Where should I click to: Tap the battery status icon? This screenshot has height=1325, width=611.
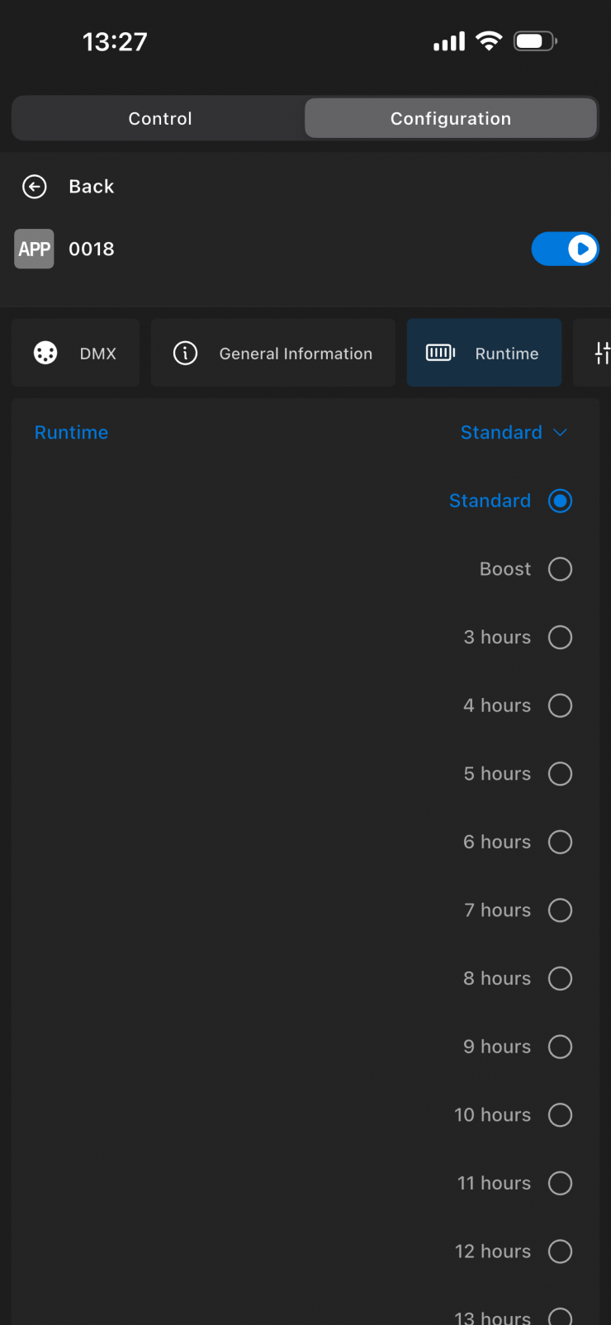[535, 41]
